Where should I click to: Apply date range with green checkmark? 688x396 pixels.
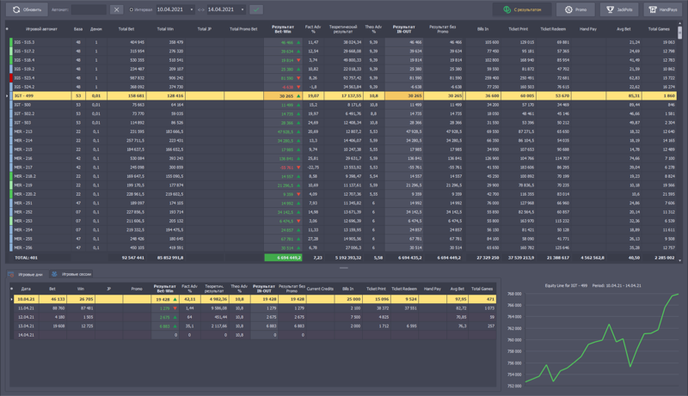click(x=256, y=9)
